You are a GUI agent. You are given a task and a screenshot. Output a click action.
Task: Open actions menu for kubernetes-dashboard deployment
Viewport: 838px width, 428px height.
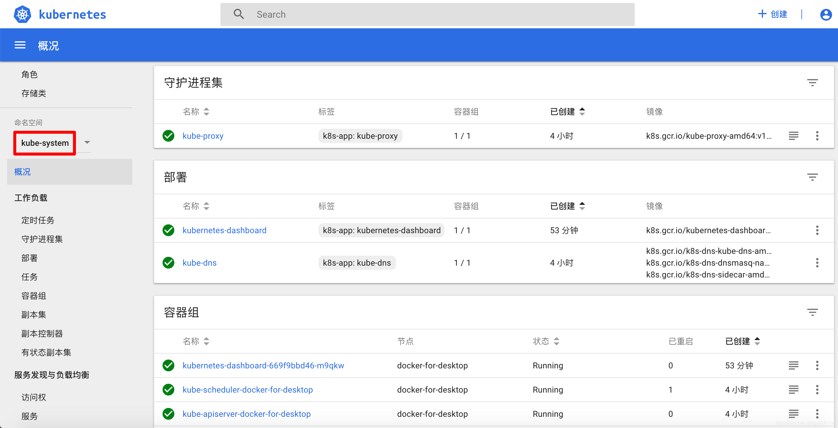817,230
